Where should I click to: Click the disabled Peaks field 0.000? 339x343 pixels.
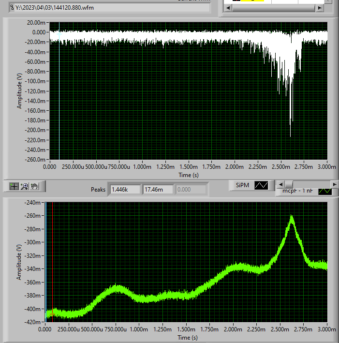click(191, 190)
